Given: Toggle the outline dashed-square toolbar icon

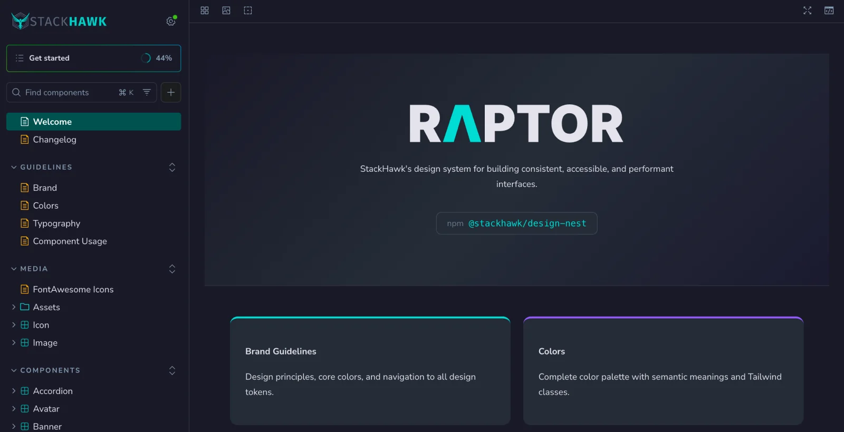Looking at the screenshot, I should (x=248, y=11).
